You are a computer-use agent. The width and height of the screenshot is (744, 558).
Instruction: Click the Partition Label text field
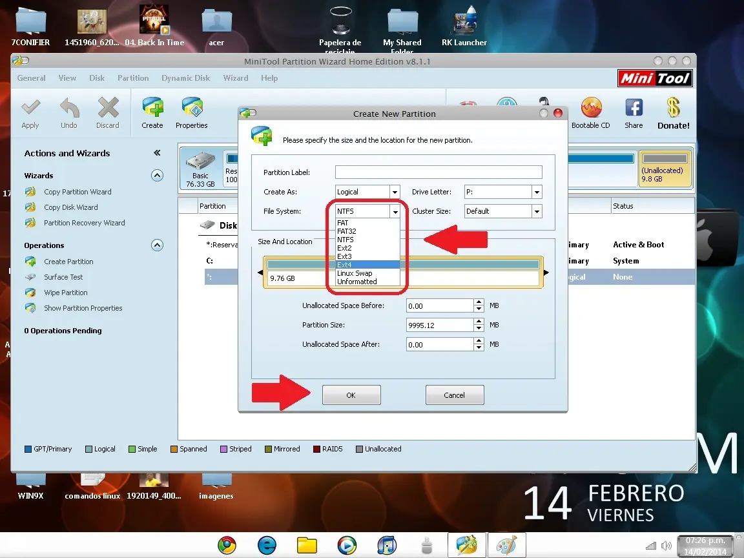click(x=439, y=172)
